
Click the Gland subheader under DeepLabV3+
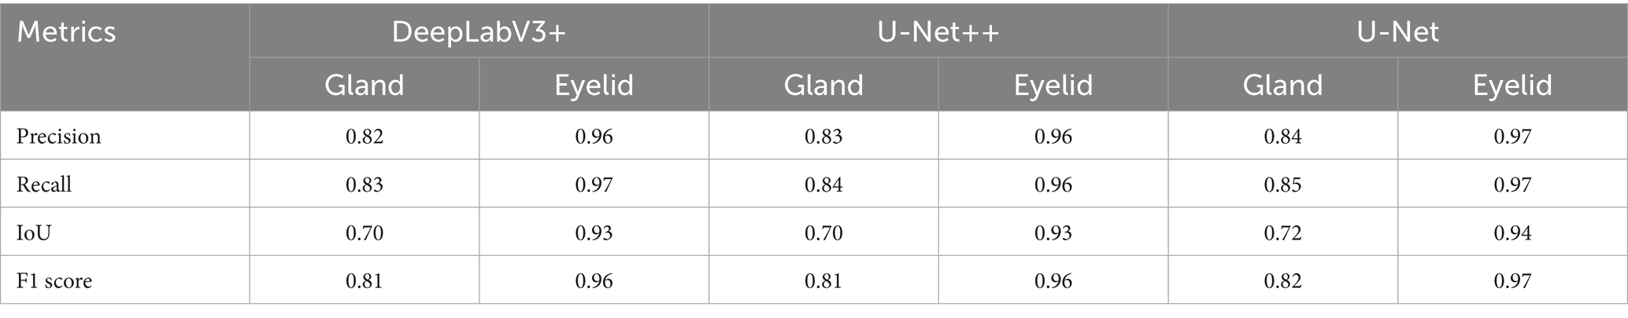point(364,85)
